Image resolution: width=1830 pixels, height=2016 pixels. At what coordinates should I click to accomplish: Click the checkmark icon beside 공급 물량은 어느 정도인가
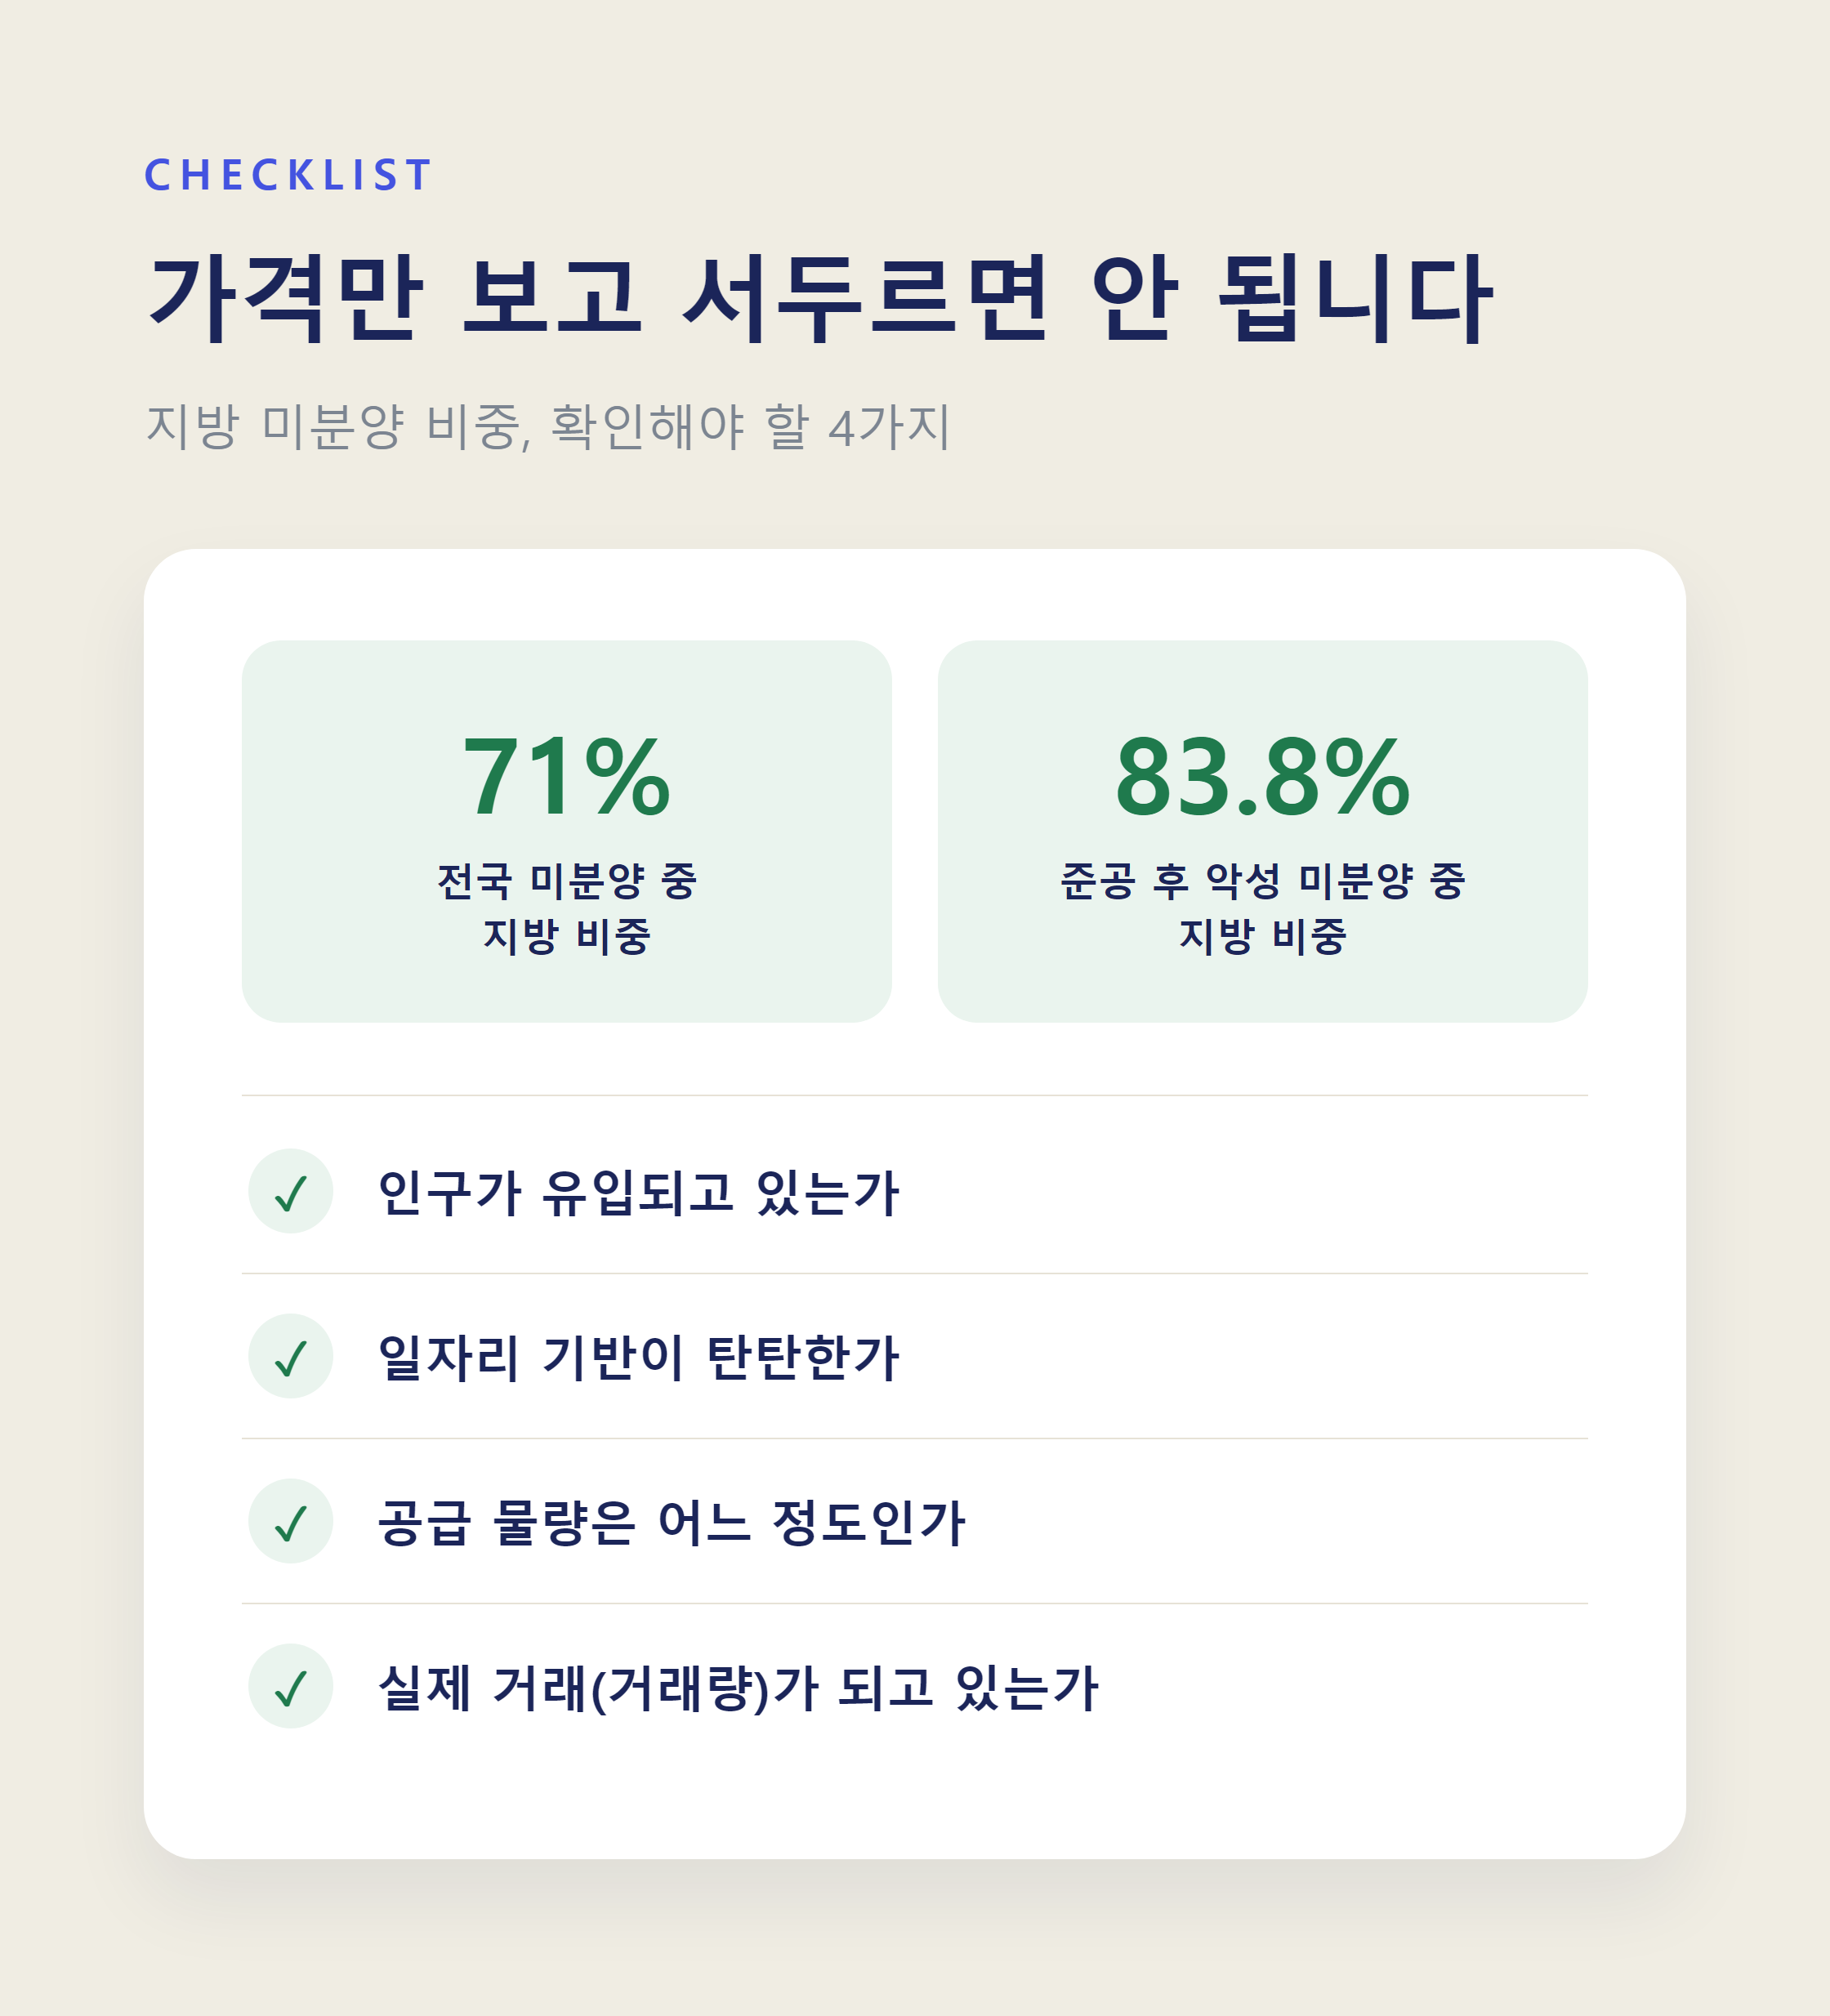click(x=290, y=1521)
